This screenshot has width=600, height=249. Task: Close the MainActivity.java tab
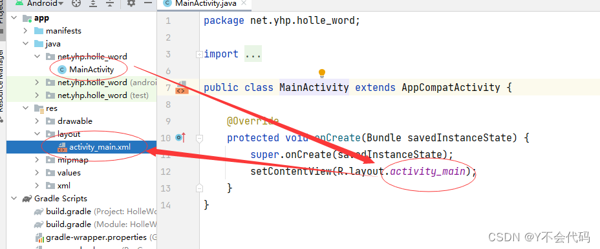244,4
